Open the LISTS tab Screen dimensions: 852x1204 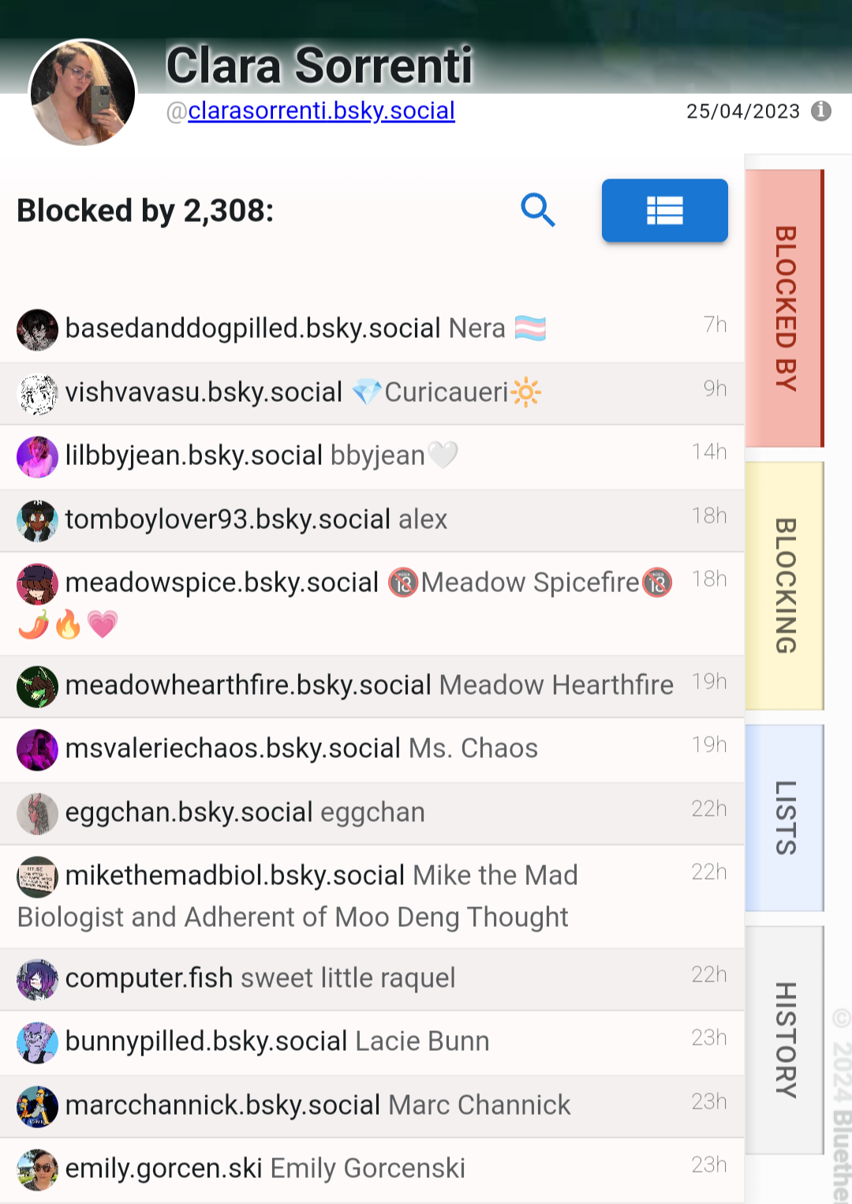coord(785,818)
